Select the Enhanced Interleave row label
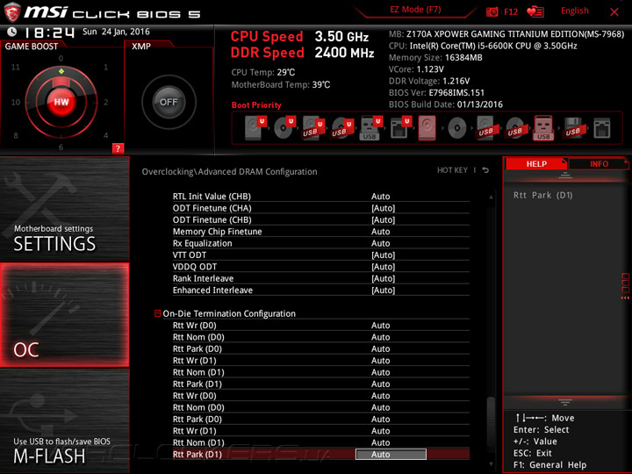This screenshot has width=632, height=474. (212, 290)
